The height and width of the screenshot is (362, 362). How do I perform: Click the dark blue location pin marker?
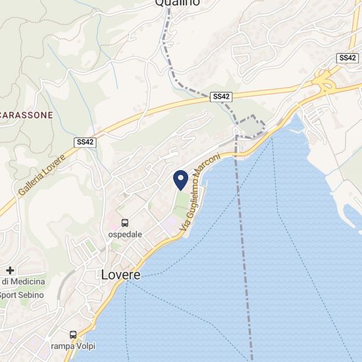pyautogui.click(x=180, y=180)
